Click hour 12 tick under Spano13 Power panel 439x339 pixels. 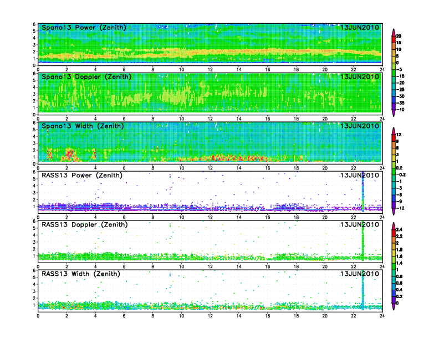pos(210,70)
